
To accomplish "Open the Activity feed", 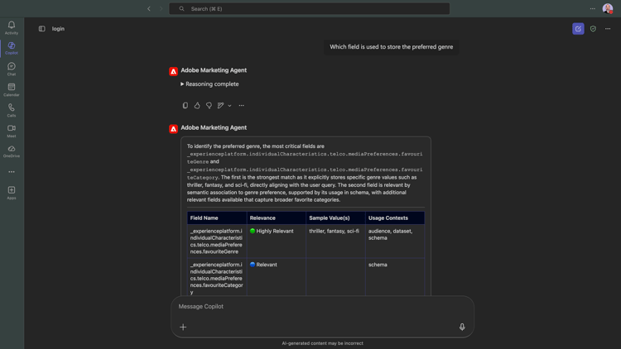I will [12, 27].
